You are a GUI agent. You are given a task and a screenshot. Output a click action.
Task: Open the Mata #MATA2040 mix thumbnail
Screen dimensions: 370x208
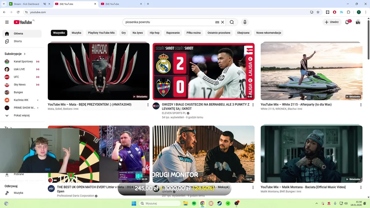99,71
